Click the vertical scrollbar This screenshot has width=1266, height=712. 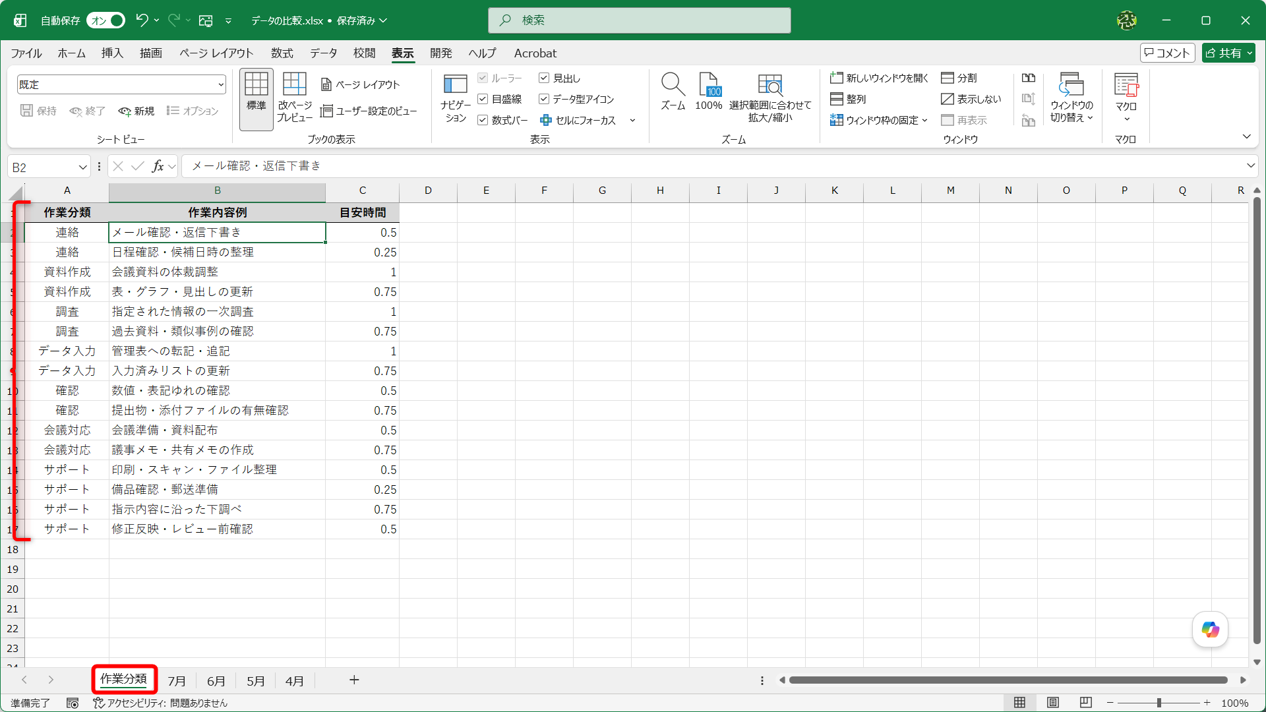[1257, 422]
